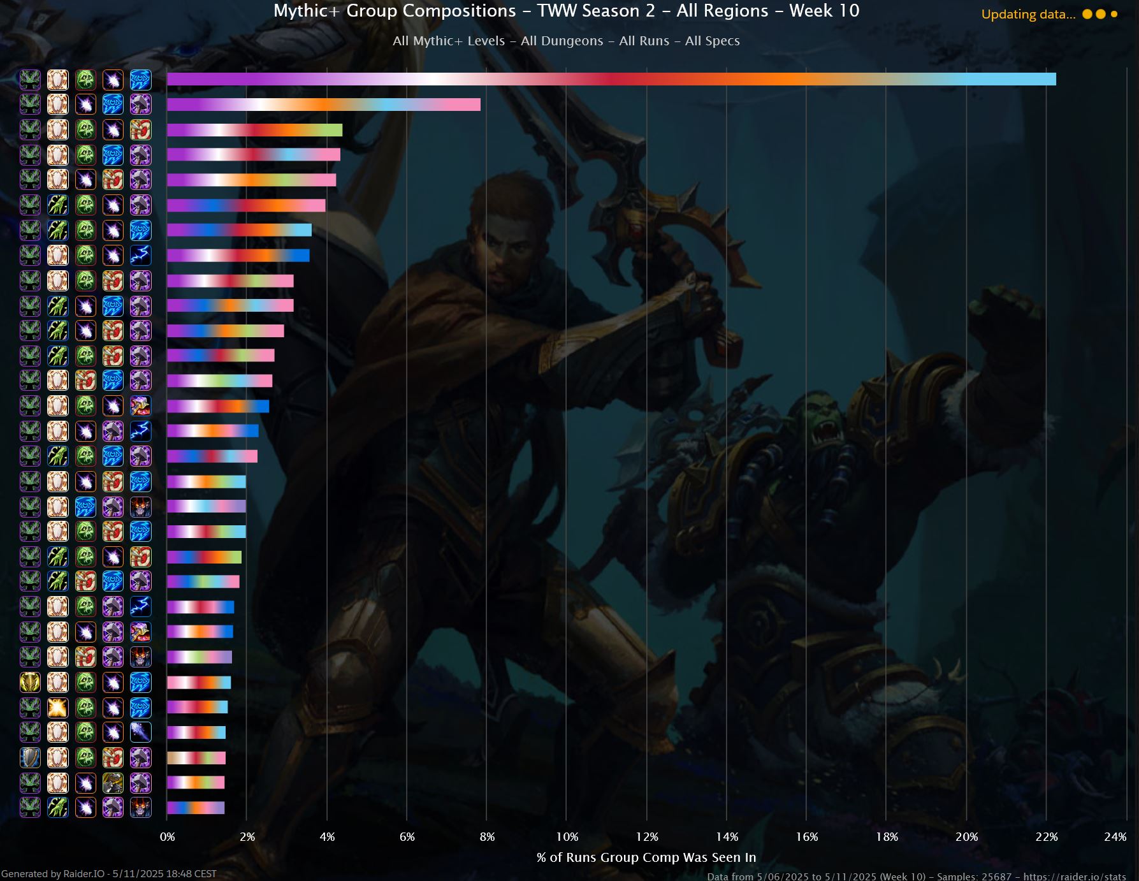The width and height of the screenshot is (1139, 881).
Task: Click the purple spark icon in the golden starburst healer row
Action: click(x=113, y=707)
